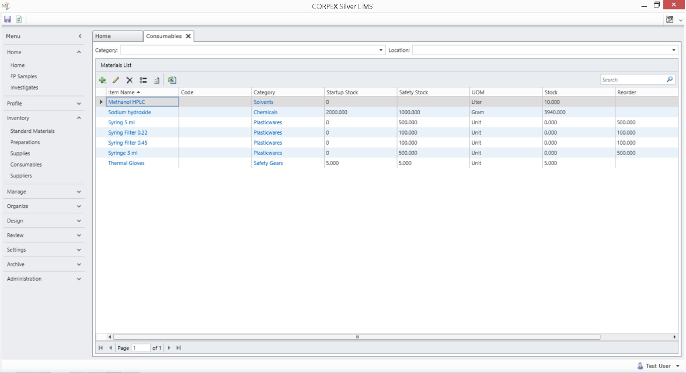Expand the Archive menu section

79,265
